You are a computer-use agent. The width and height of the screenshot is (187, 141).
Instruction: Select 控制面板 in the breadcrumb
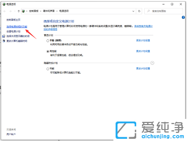(34, 11)
